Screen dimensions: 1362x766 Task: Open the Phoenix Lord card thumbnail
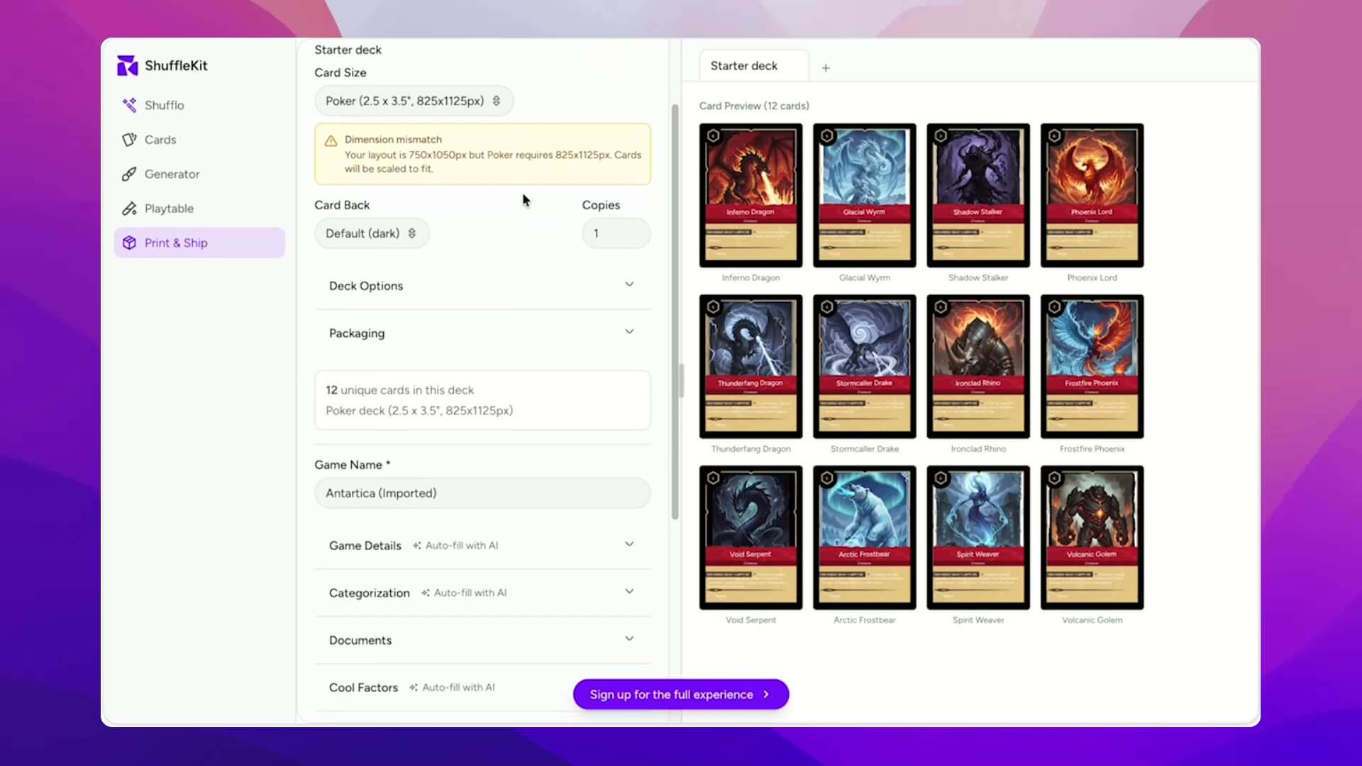click(x=1092, y=196)
